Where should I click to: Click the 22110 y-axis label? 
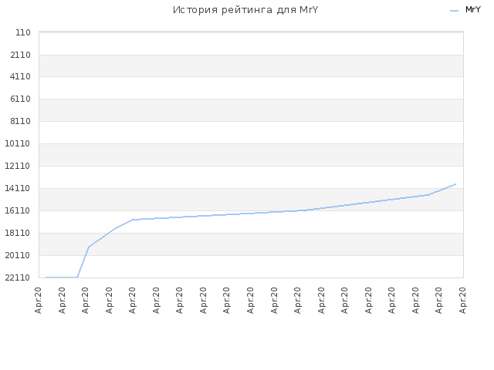18,277
